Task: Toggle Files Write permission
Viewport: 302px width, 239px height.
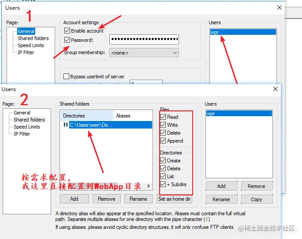Action: tap(163, 125)
